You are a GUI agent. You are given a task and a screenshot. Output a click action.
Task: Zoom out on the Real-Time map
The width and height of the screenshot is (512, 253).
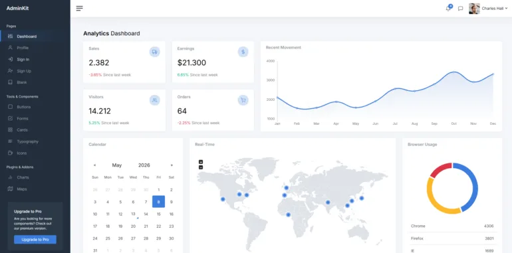coord(201,167)
